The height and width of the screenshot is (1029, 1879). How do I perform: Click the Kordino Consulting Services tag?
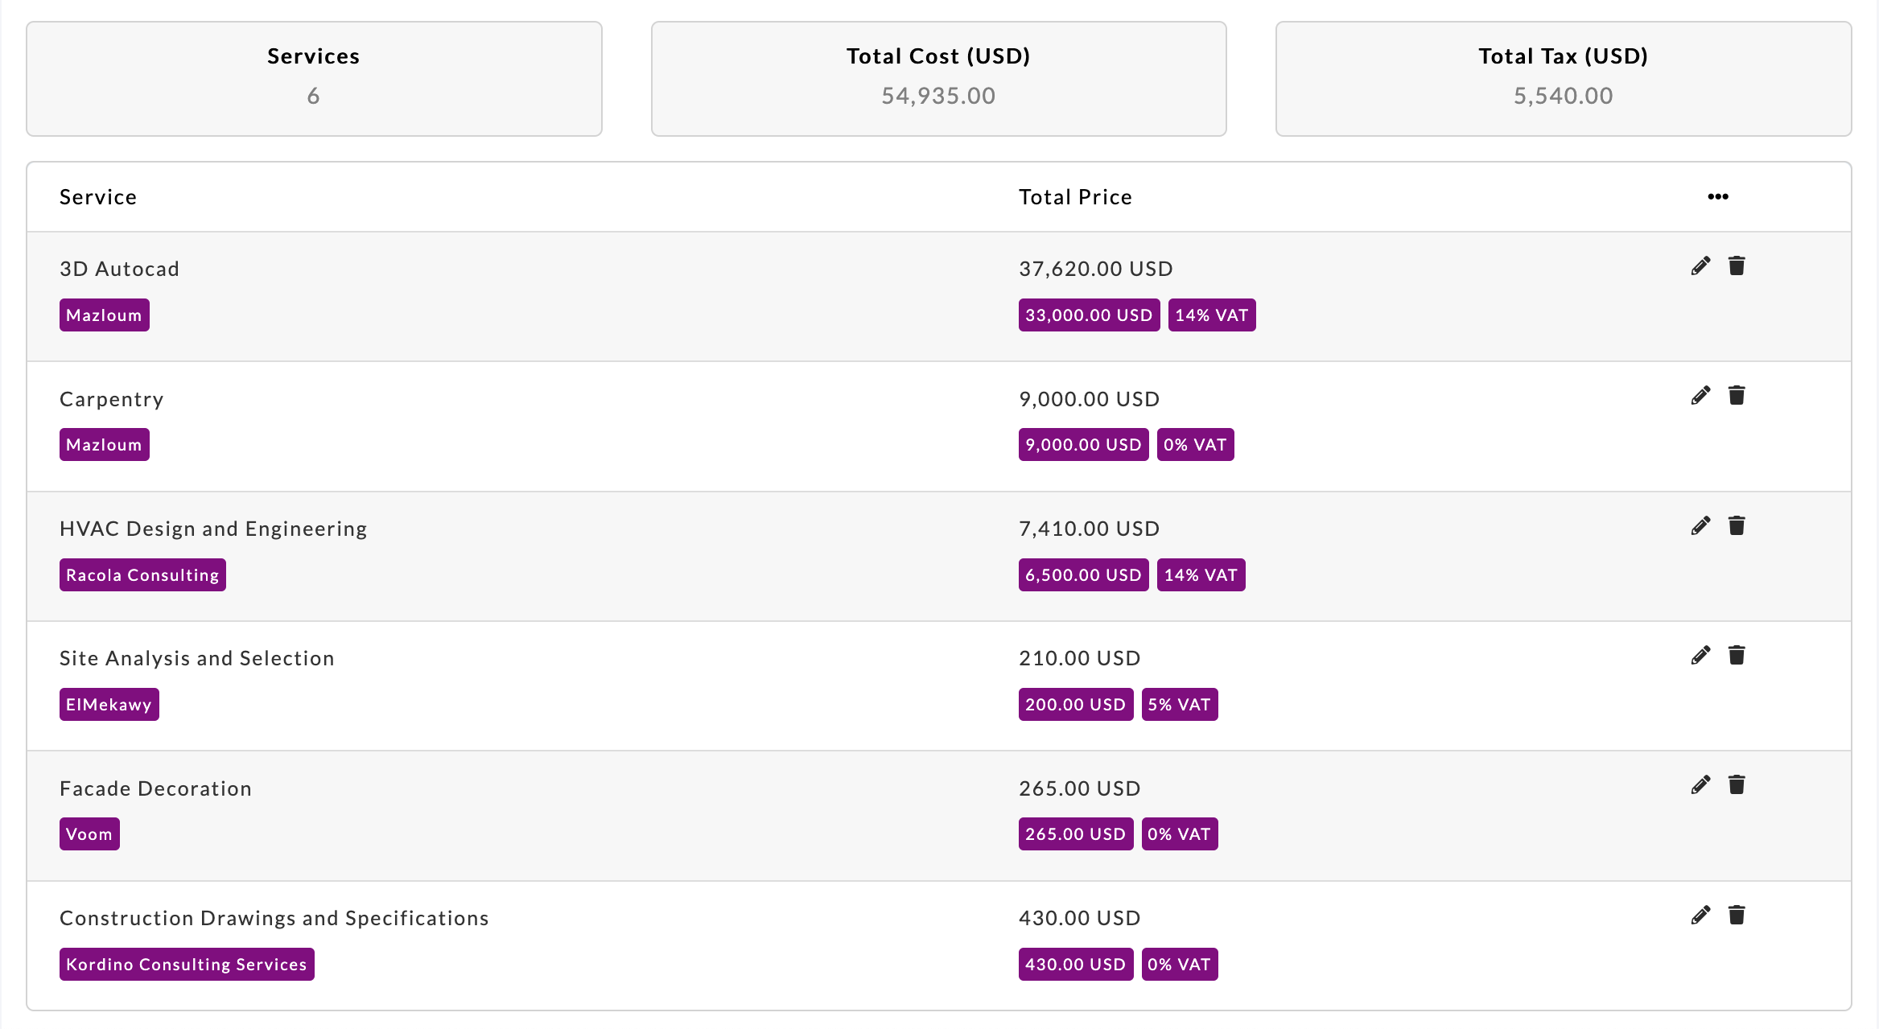[x=187, y=965]
